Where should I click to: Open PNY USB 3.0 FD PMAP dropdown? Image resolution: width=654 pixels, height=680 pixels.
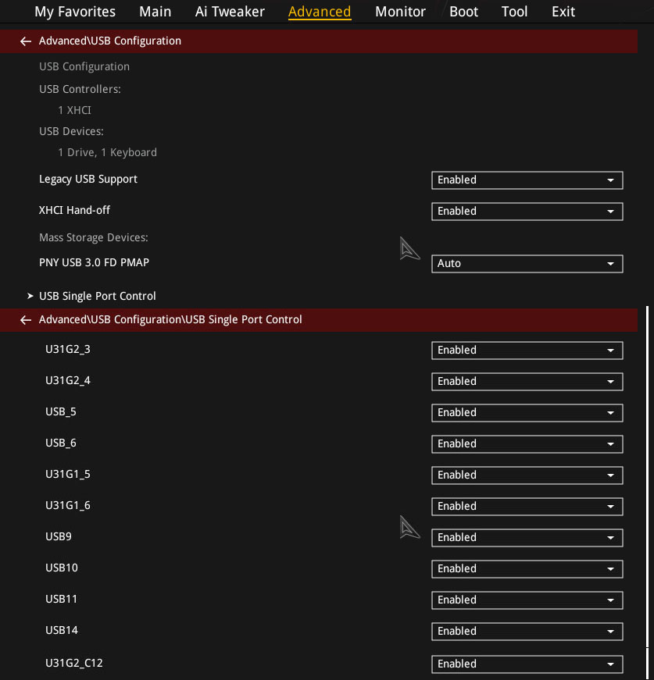pyautogui.click(x=527, y=264)
